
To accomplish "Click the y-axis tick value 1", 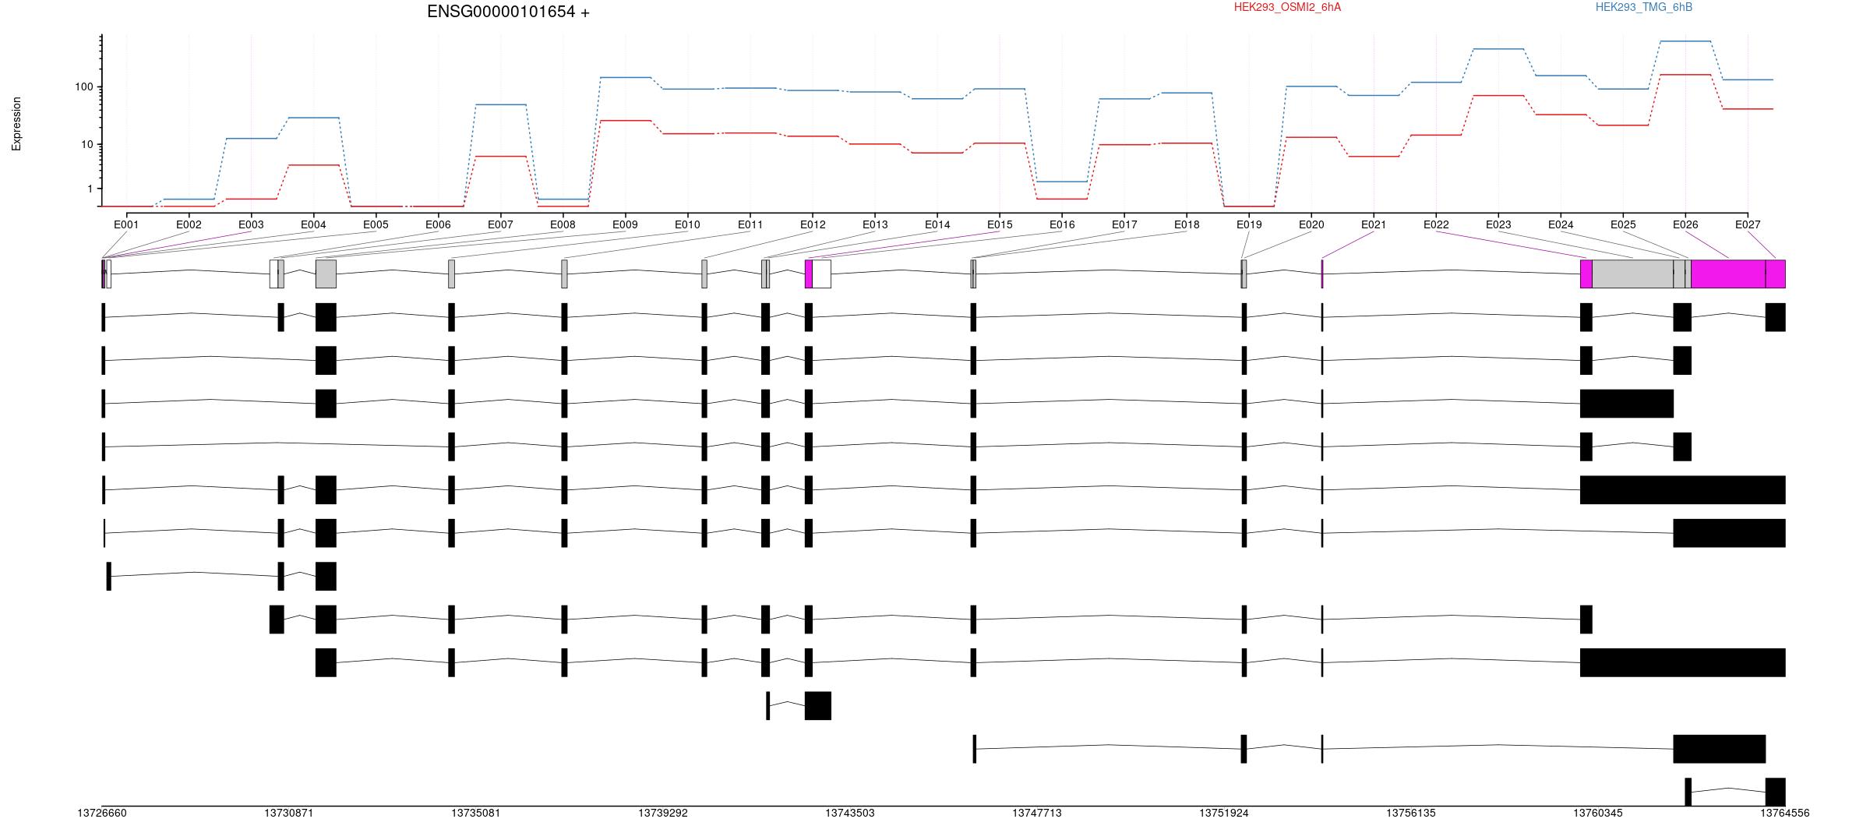I will tap(90, 189).
